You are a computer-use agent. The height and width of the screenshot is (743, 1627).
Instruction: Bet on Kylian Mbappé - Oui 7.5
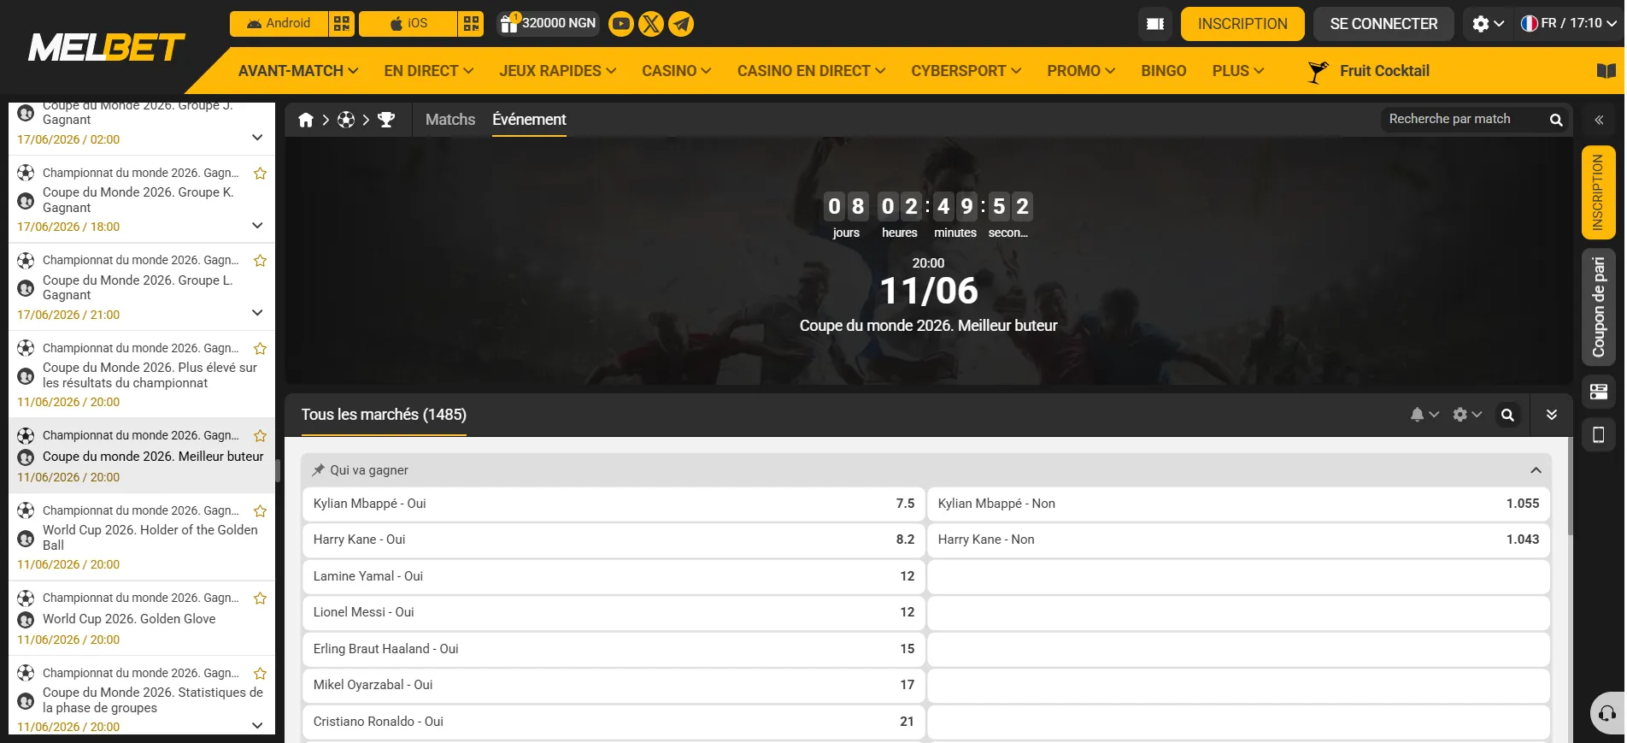click(x=614, y=504)
